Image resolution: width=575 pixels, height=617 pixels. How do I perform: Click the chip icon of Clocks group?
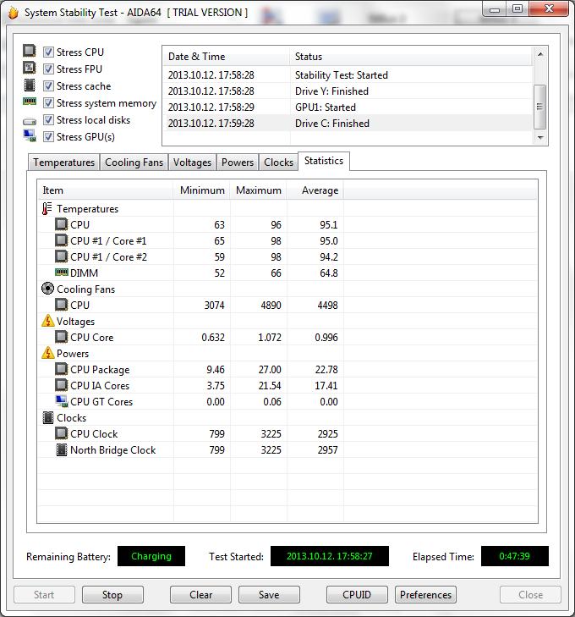(47, 417)
